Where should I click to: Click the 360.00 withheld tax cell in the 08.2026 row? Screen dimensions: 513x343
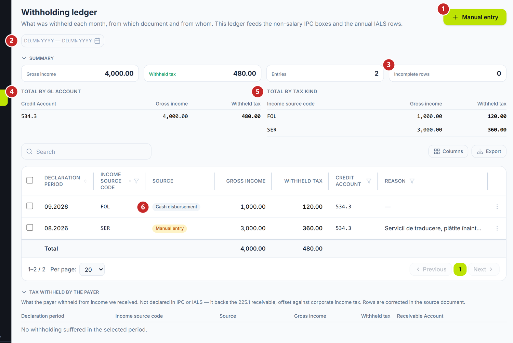click(313, 228)
